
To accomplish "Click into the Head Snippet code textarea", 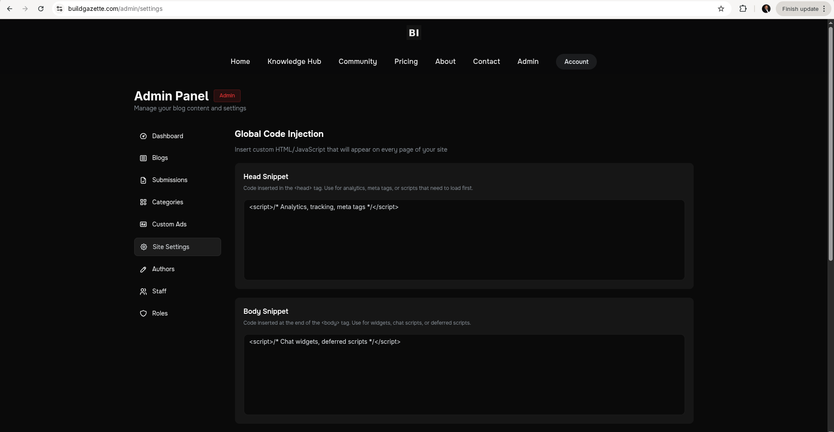I will coord(464,240).
